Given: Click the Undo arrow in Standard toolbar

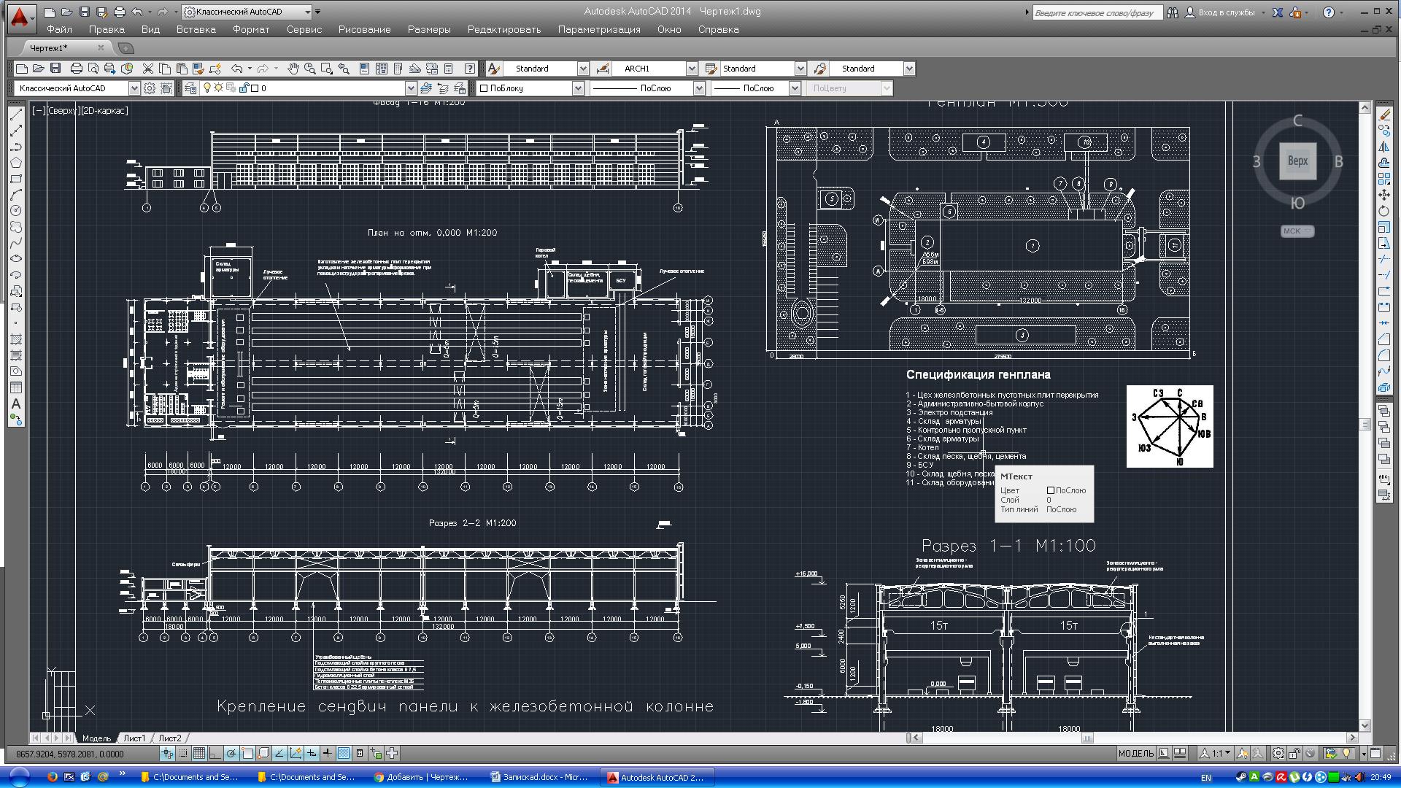Looking at the screenshot, I should 237,69.
